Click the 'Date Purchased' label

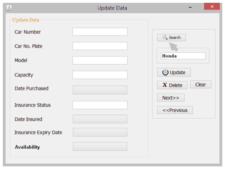pyautogui.click(x=32, y=89)
